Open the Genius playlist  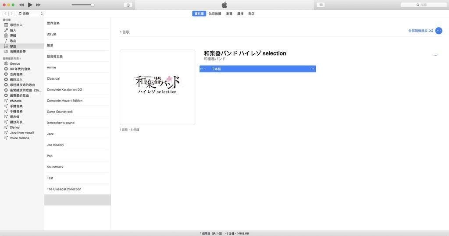point(22,63)
